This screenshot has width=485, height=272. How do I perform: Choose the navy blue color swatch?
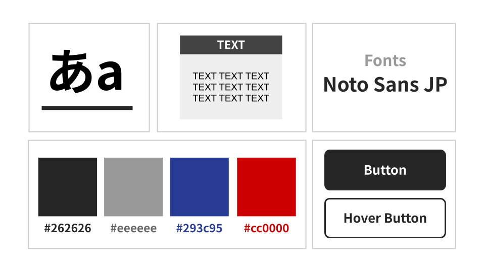pyautogui.click(x=199, y=187)
